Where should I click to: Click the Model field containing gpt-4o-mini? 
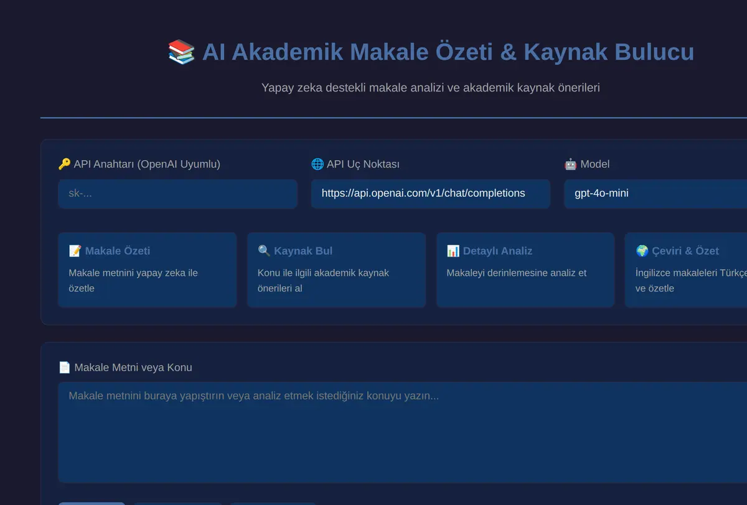tap(655, 194)
